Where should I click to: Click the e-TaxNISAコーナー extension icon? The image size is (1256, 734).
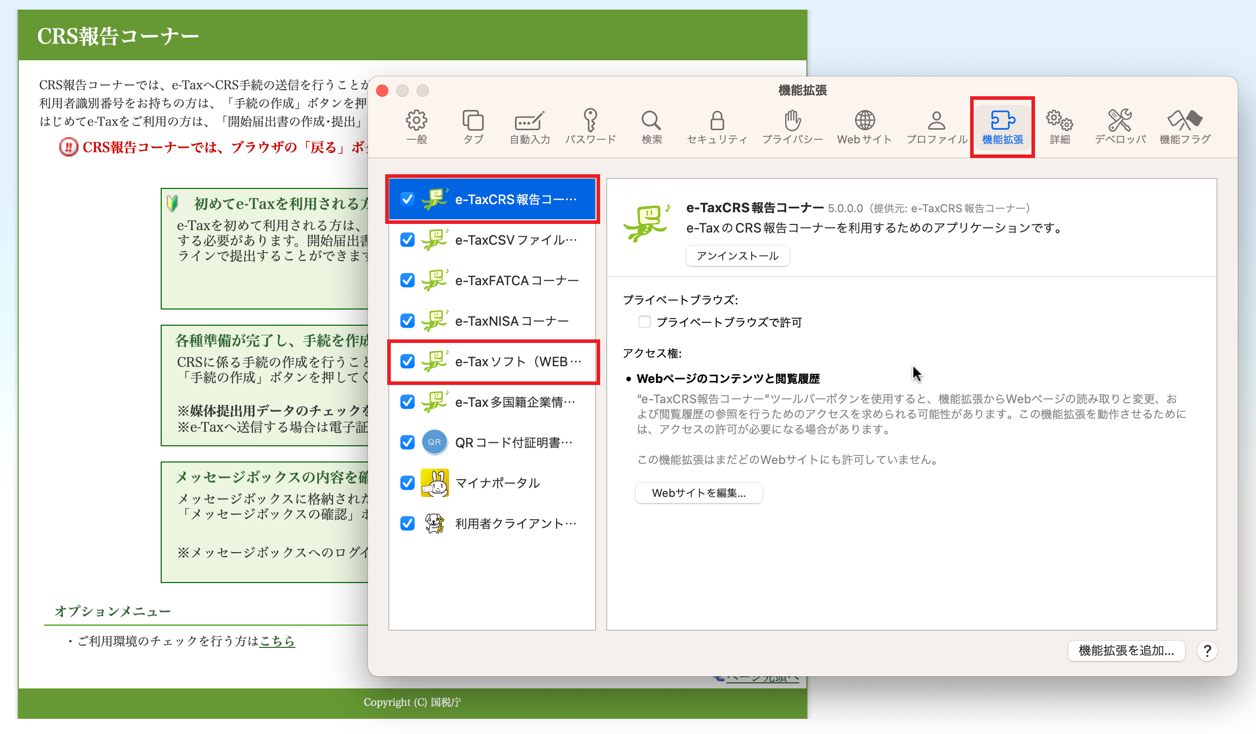click(x=435, y=321)
